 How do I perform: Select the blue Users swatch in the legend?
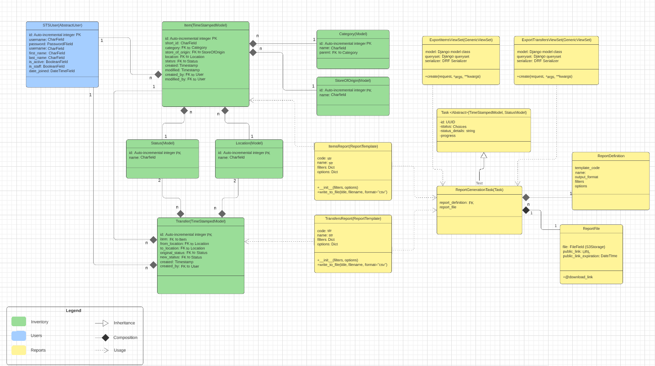(x=19, y=336)
